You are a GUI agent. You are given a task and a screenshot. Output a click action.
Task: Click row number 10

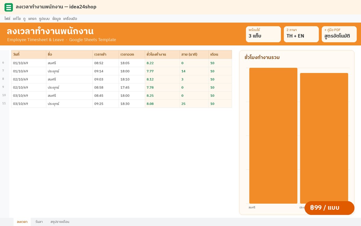(x=4, y=95)
